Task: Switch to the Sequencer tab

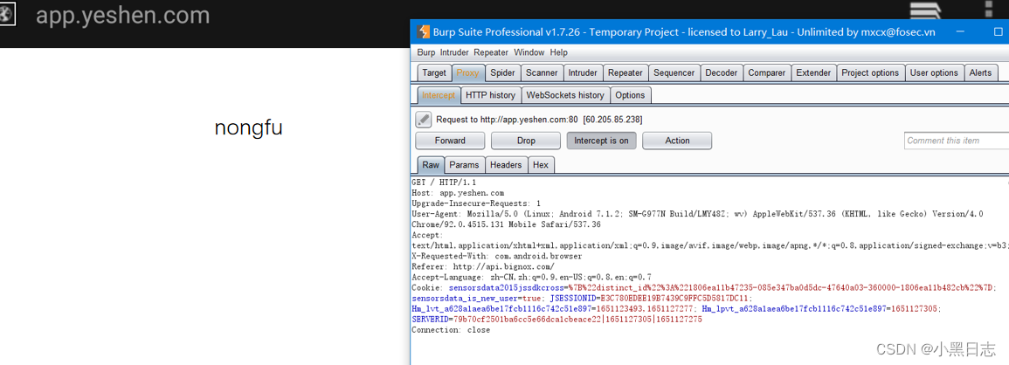Action: tap(674, 72)
